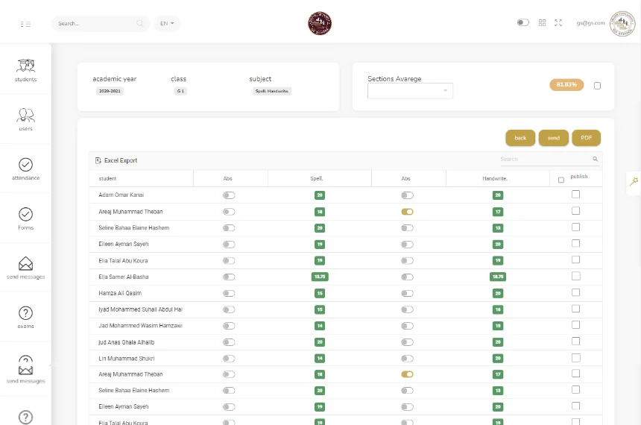Click Ella Samer Al-Basha's 13.75 Spell score
Image resolution: width=641 pixels, height=425 pixels.
click(x=320, y=277)
